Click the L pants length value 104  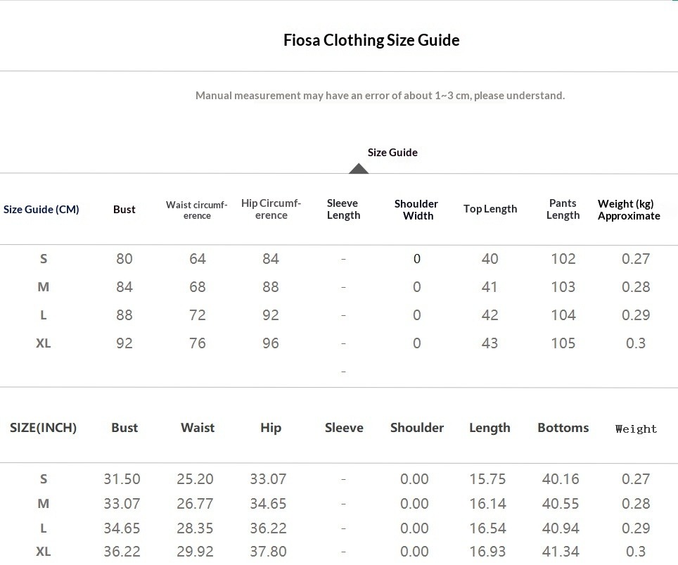point(563,315)
